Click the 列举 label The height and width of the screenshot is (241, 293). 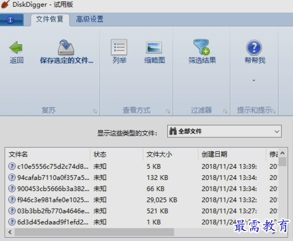click(x=120, y=61)
